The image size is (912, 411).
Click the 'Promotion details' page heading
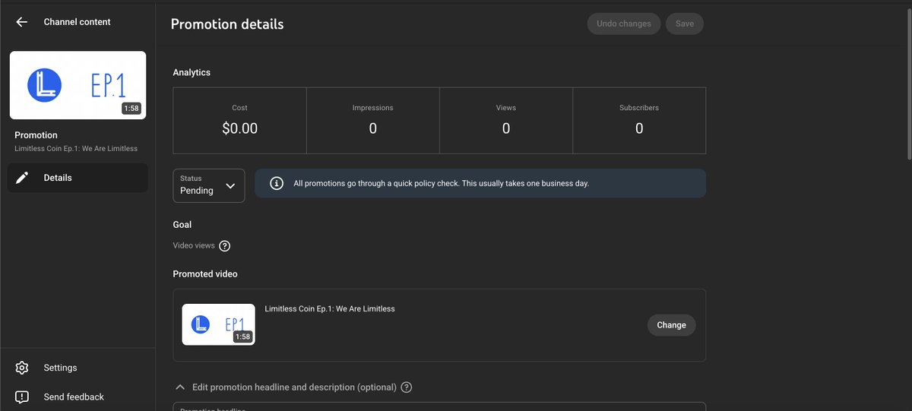click(x=227, y=24)
